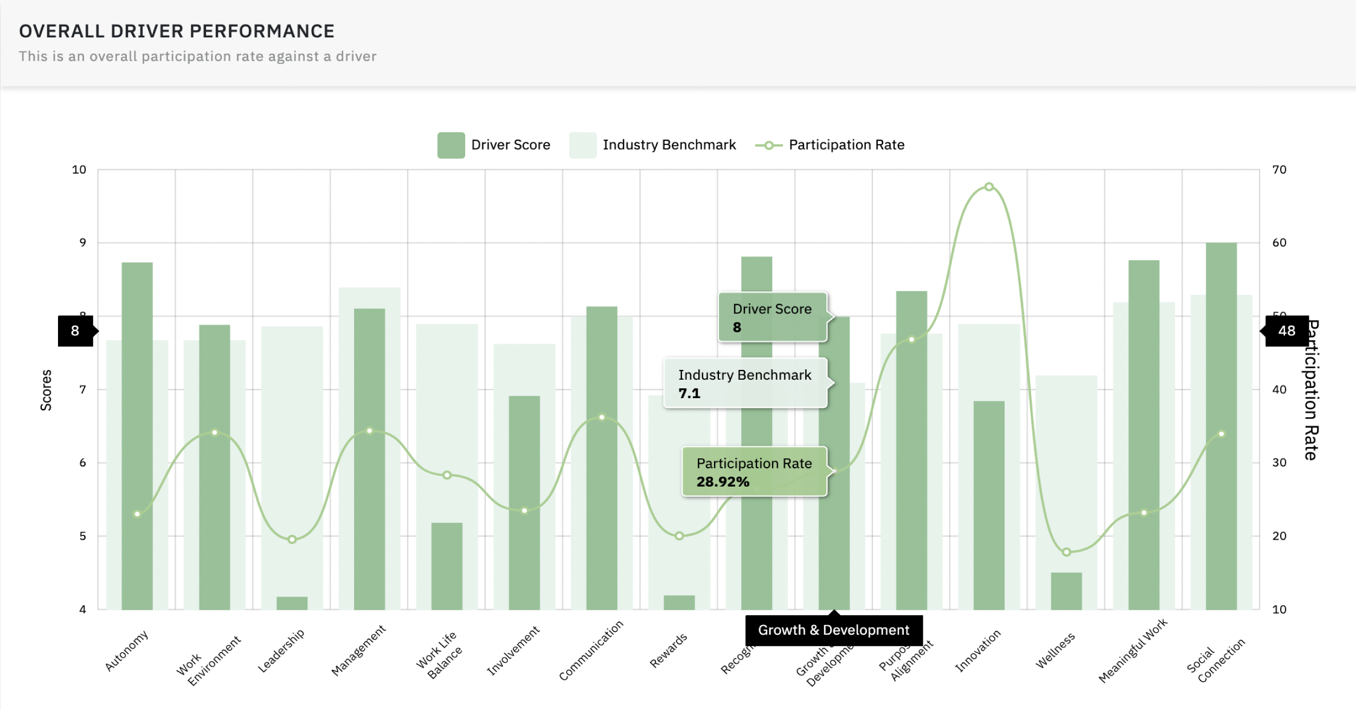
Task: Click the Communication participation rate data point
Action: (601, 417)
